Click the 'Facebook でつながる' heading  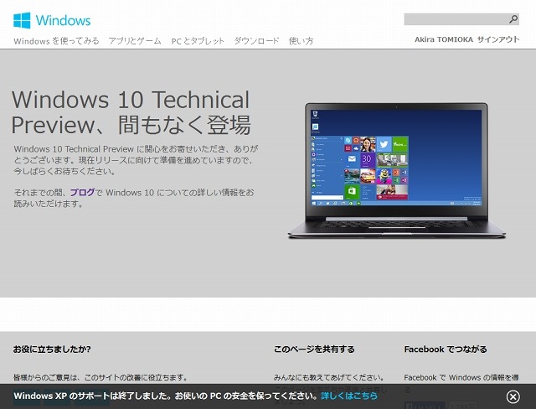(x=446, y=349)
